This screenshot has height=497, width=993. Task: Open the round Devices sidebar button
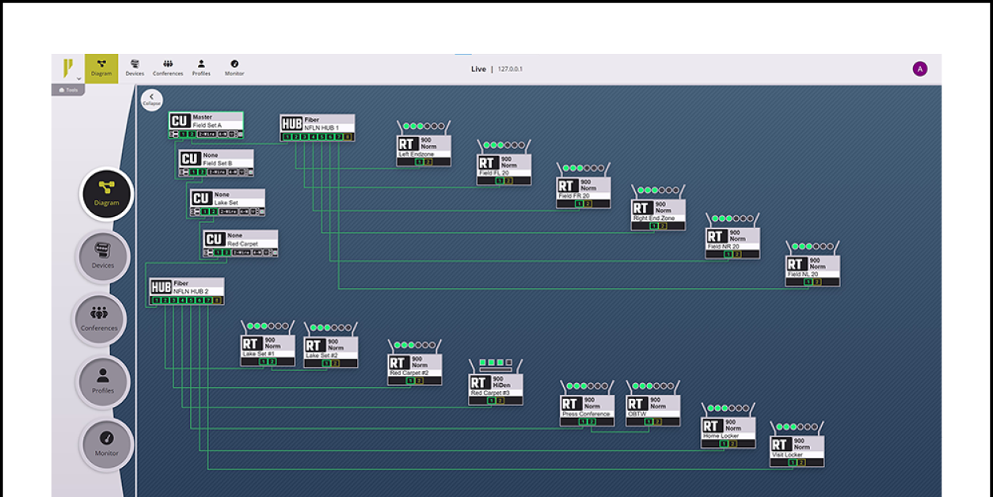[103, 256]
